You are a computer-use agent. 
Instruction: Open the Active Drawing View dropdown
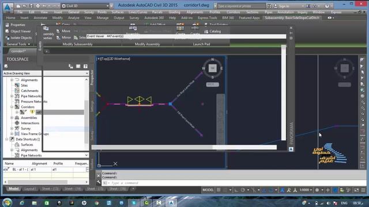point(46,74)
